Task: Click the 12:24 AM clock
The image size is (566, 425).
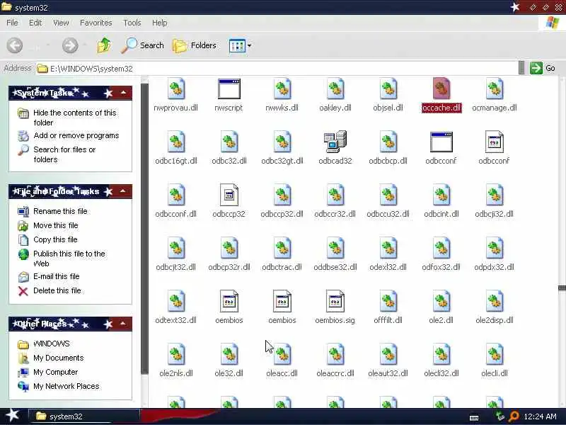Action: (540, 416)
